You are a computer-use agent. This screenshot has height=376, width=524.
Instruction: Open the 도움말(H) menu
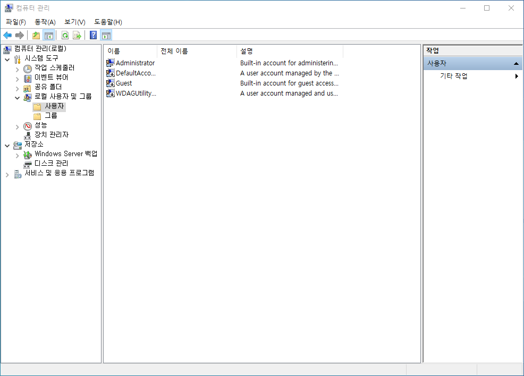click(108, 22)
